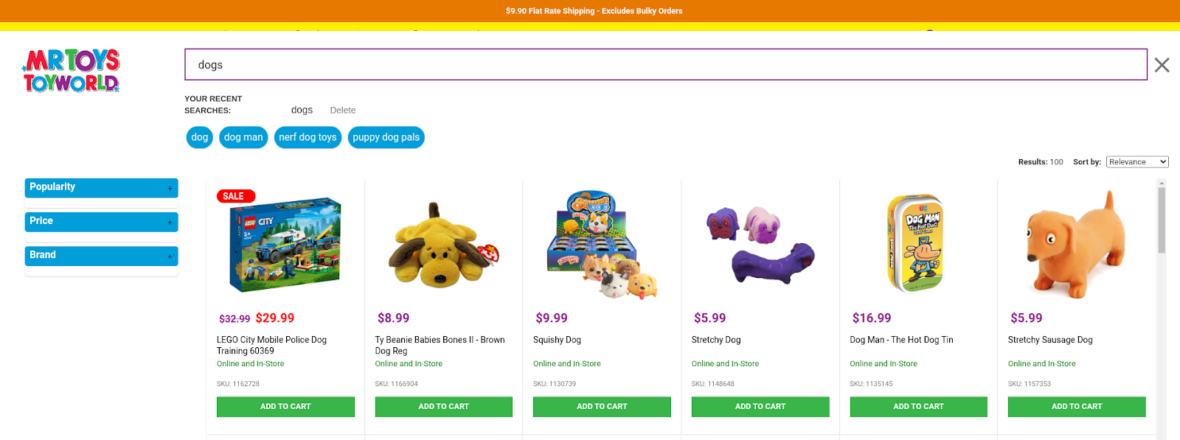
Task: Open the LEGO City Police Dog thumbnail
Action: click(285, 244)
